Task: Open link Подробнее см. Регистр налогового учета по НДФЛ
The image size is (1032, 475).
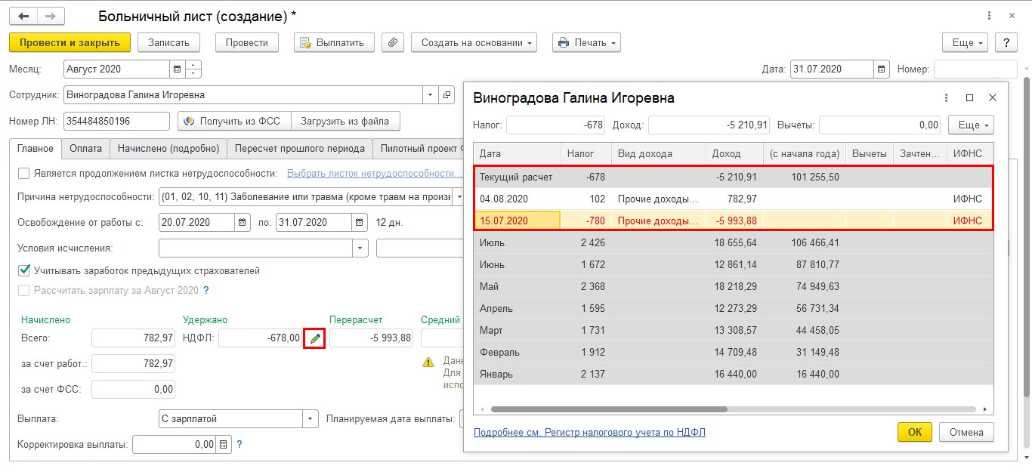Action: click(589, 432)
